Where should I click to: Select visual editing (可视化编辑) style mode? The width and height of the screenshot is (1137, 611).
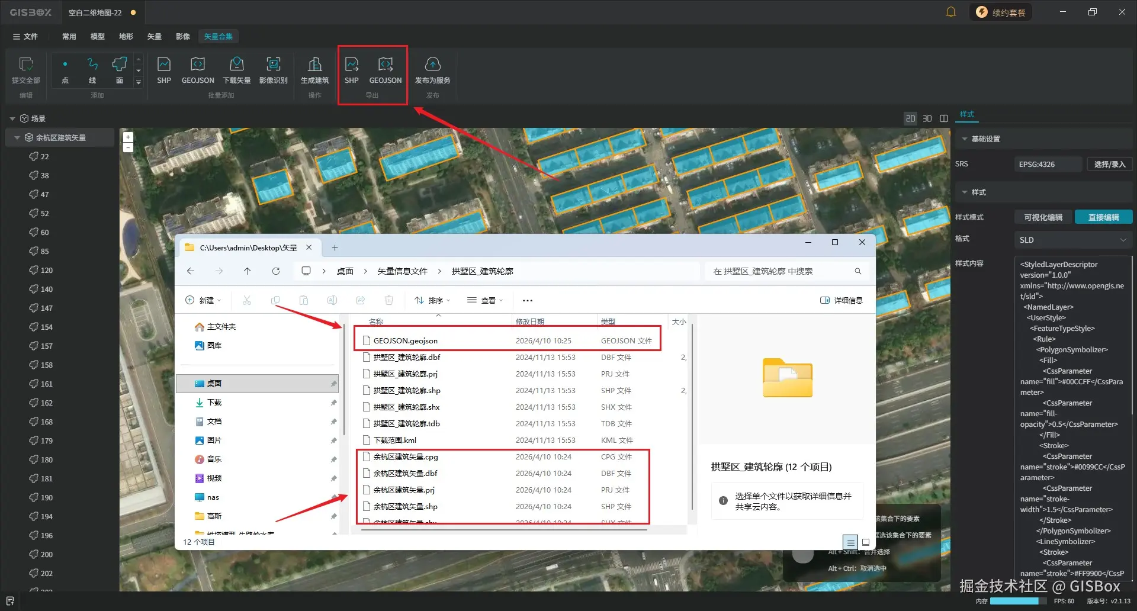tap(1043, 217)
